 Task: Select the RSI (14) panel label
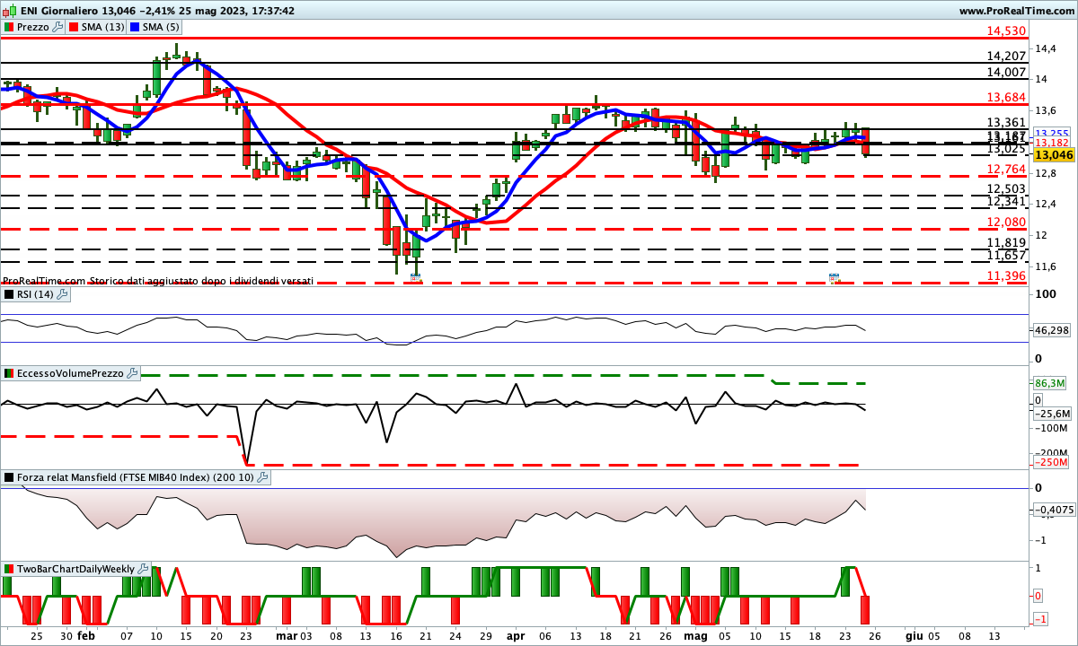36,293
